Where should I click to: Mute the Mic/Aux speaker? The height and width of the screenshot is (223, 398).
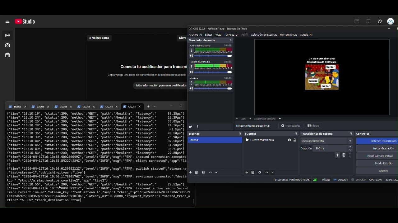pyautogui.click(x=191, y=88)
